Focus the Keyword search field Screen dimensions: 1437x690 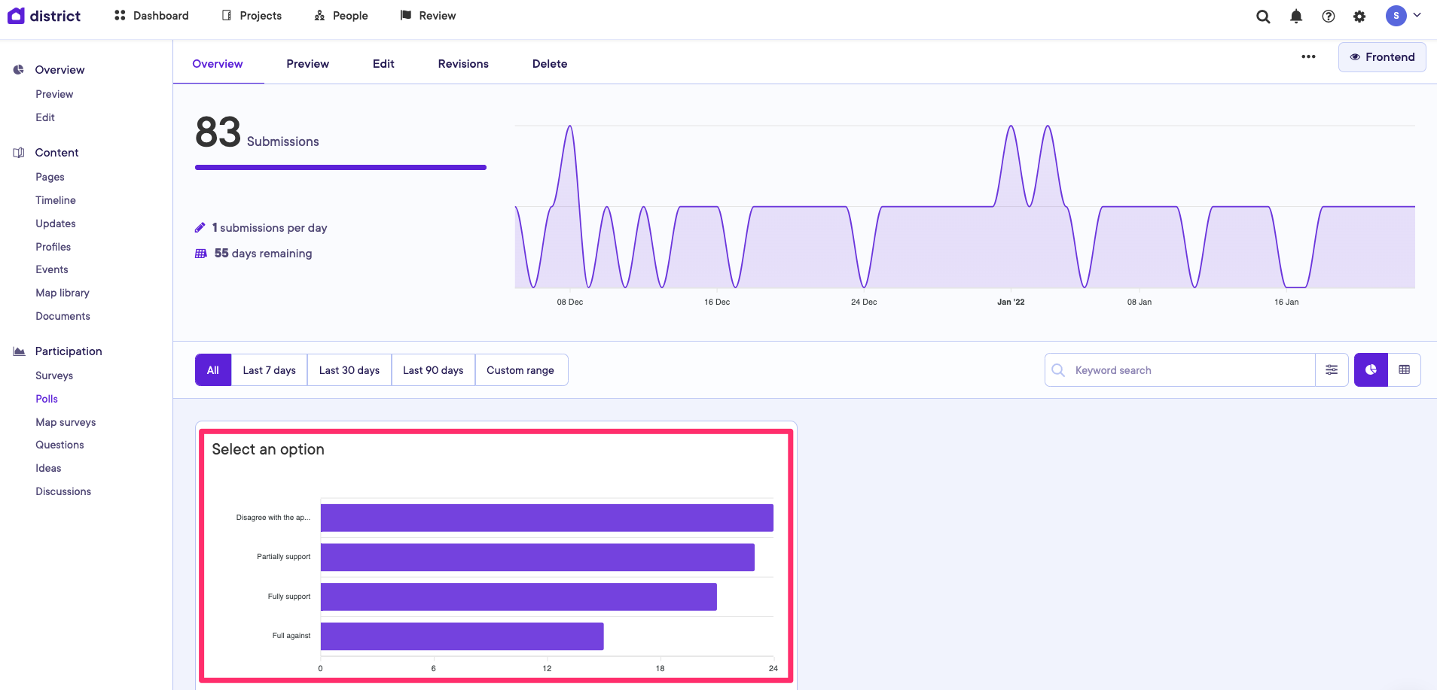pyautogui.click(x=1190, y=370)
